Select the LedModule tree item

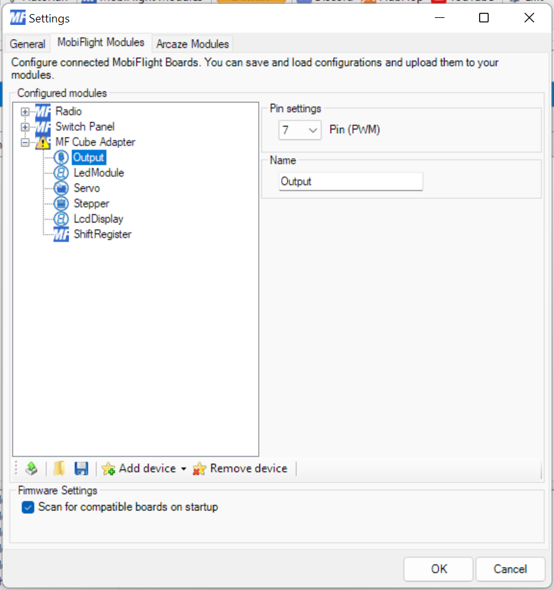(99, 173)
